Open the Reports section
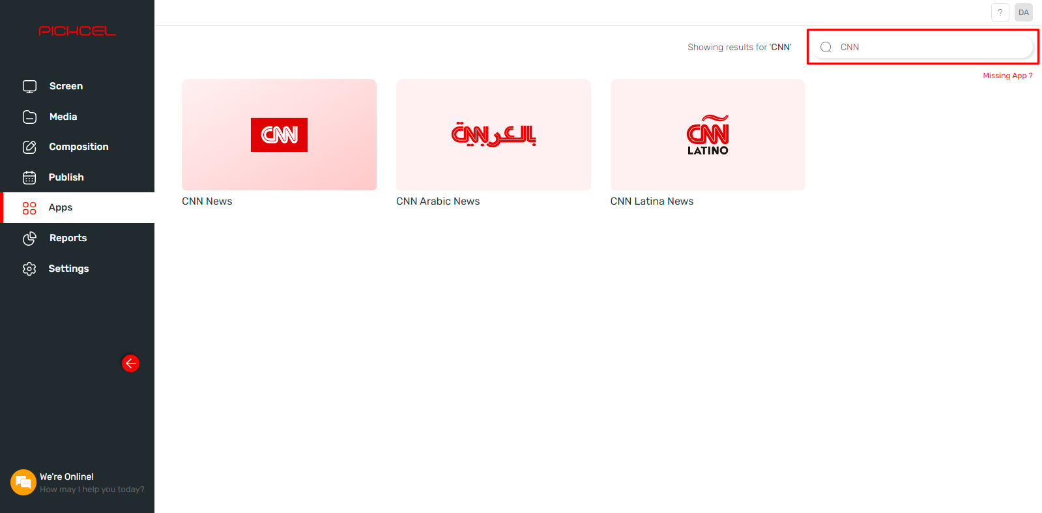This screenshot has height=513, width=1042. click(x=78, y=238)
